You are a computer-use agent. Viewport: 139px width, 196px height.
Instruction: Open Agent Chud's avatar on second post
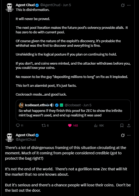point(10,138)
